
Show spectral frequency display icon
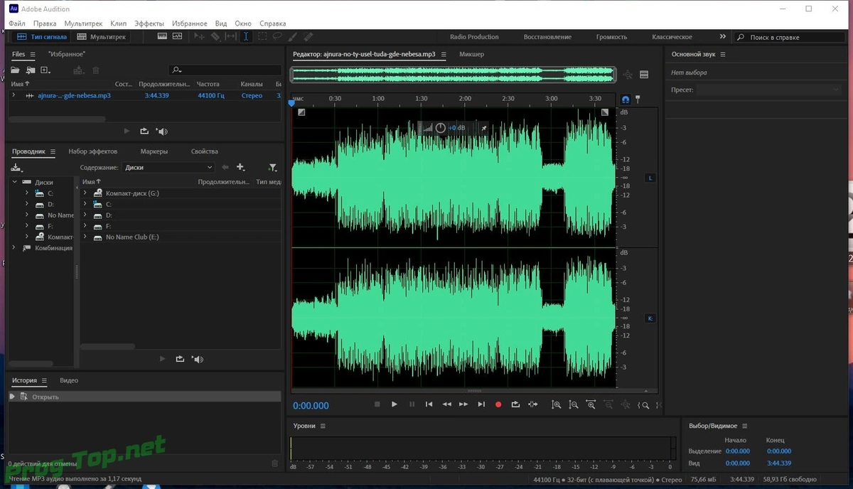pos(162,36)
